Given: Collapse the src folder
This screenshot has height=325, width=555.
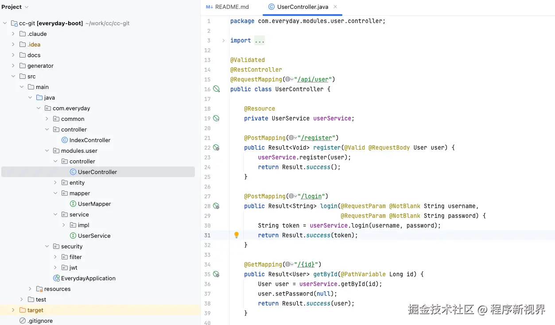Looking at the screenshot, I should point(13,76).
